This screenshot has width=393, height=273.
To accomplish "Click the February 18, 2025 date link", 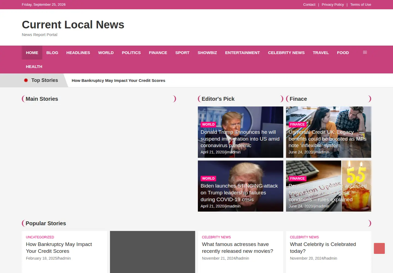I will coord(41,258).
